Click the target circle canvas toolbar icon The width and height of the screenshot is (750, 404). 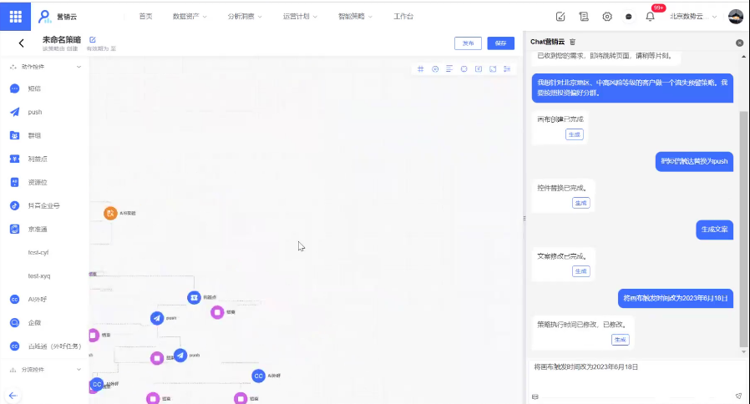click(x=435, y=68)
